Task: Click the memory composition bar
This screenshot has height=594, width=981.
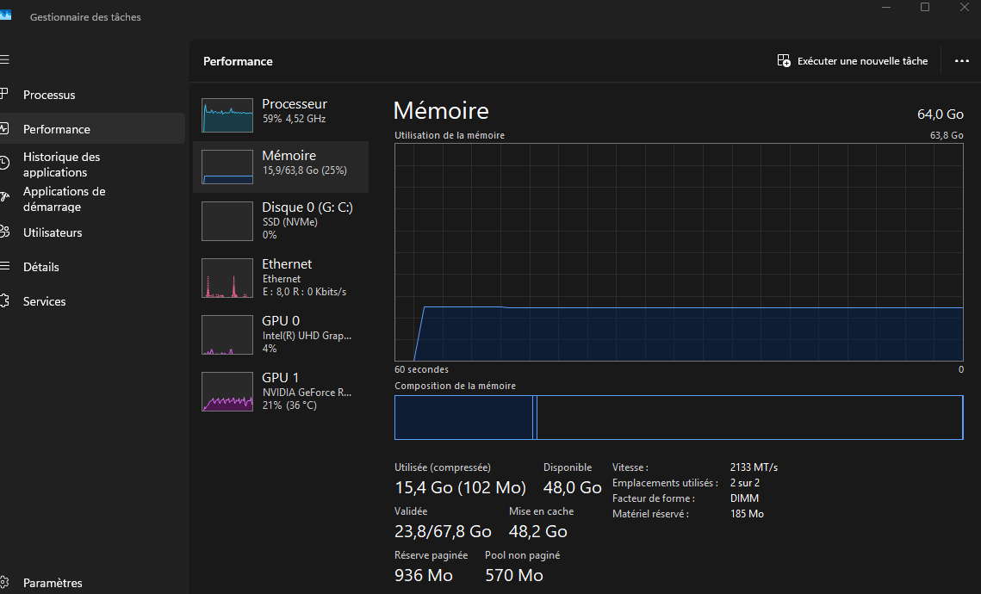Action: pos(679,417)
